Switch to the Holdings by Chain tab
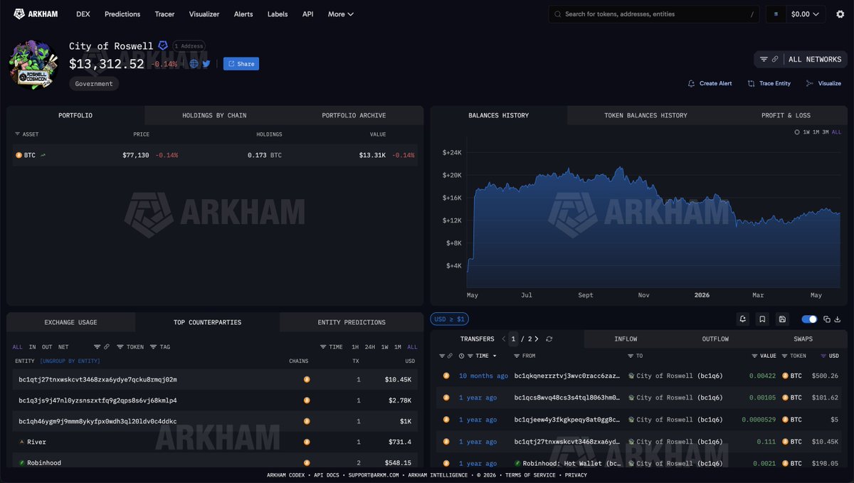 click(214, 115)
